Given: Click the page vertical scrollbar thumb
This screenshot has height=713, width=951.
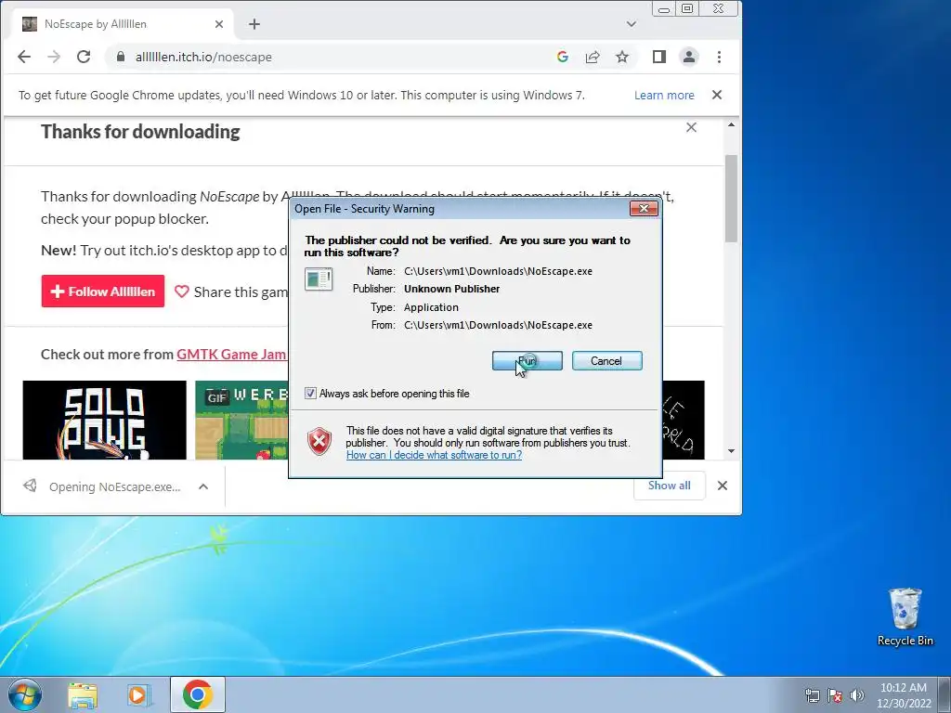Looking at the screenshot, I should [731, 199].
